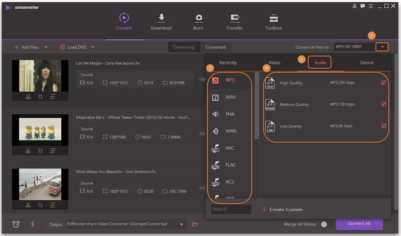Expand the Output path dropdown

point(181,224)
